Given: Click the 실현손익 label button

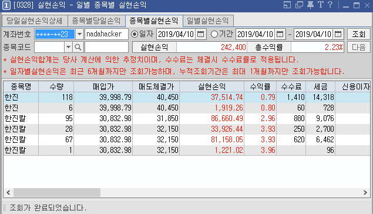Looking at the screenshot, I should coord(154,47).
